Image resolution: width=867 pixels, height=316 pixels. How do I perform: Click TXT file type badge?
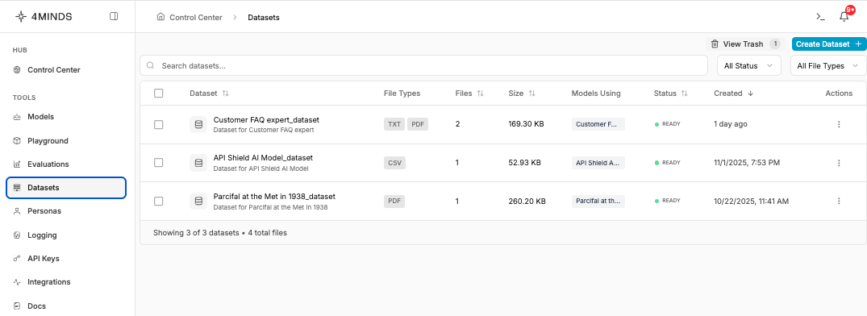click(x=394, y=124)
